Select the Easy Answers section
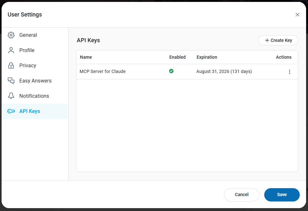The height and width of the screenshot is (211, 308). 35,81
